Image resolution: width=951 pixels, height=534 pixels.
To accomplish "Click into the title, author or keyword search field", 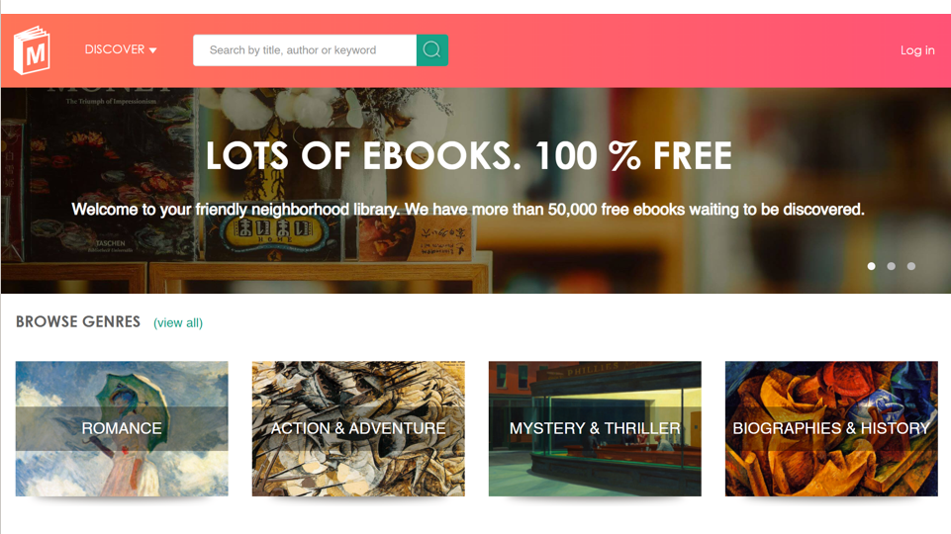I will 305,50.
